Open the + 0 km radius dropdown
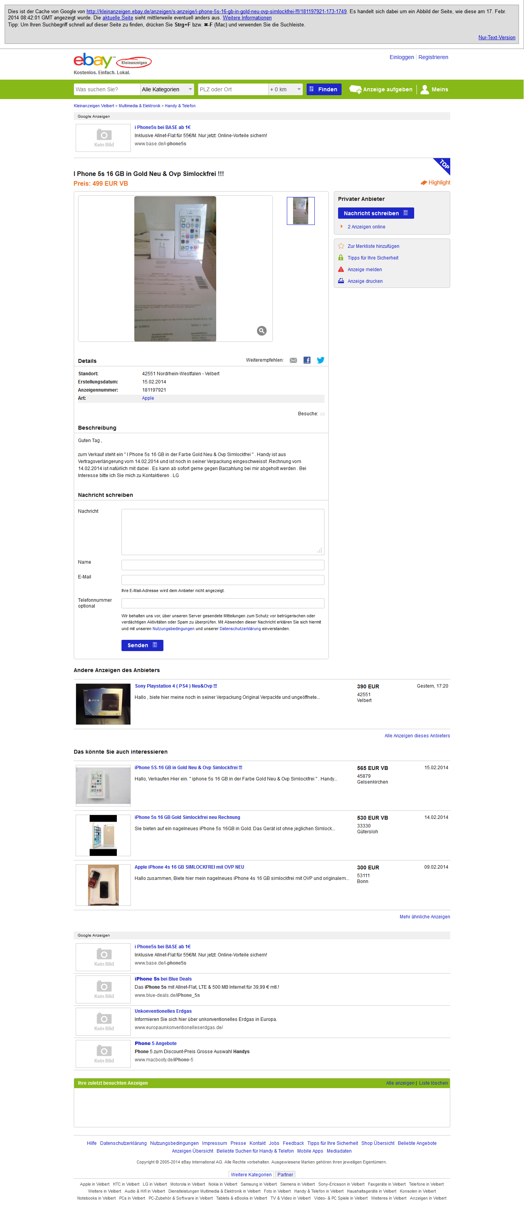524x1214 pixels. [285, 89]
